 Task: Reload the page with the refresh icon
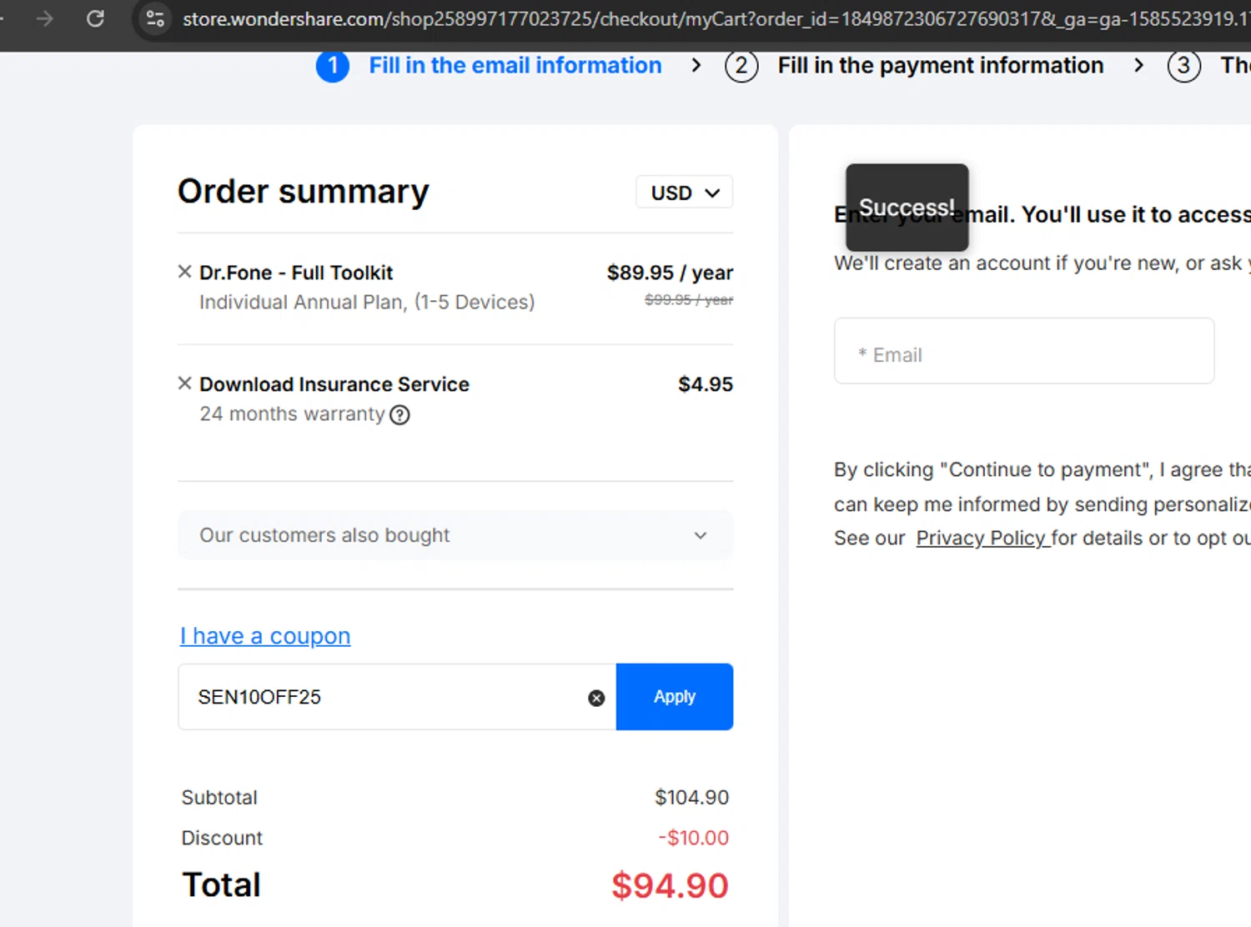tap(95, 18)
